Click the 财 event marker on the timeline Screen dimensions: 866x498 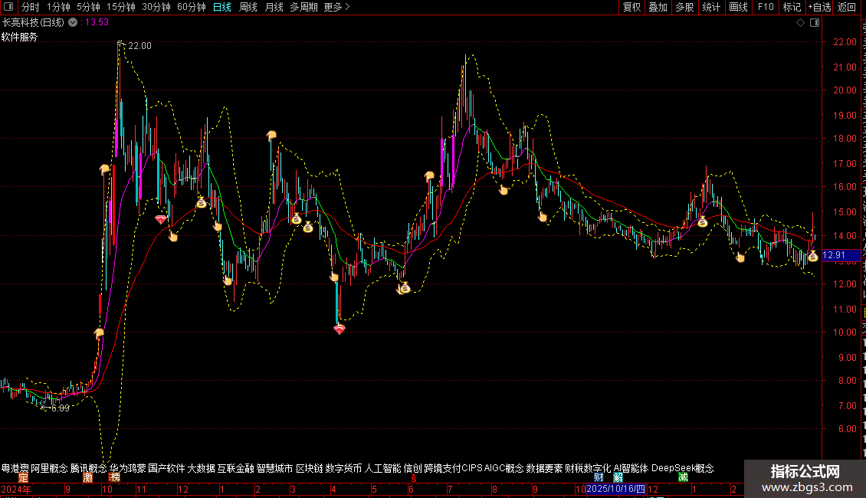(x=599, y=477)
